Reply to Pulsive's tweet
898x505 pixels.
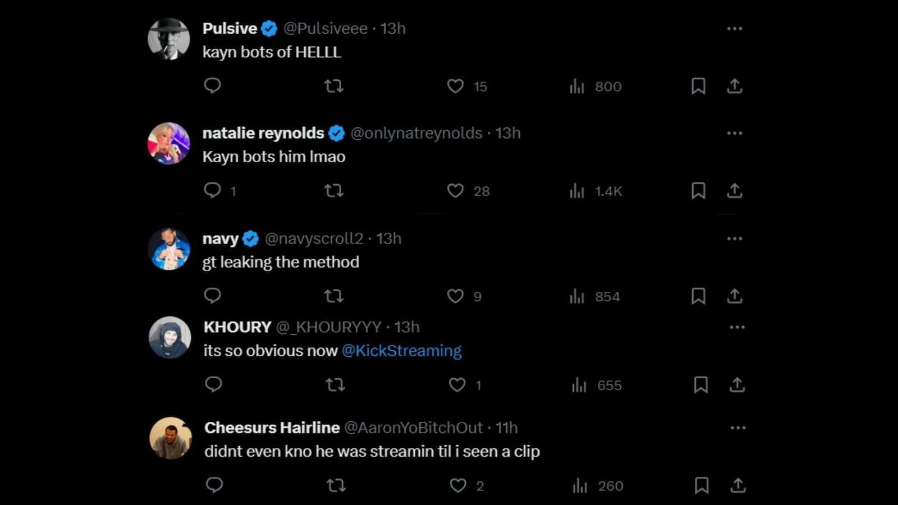pyautogui.click(x=212, y=86)
